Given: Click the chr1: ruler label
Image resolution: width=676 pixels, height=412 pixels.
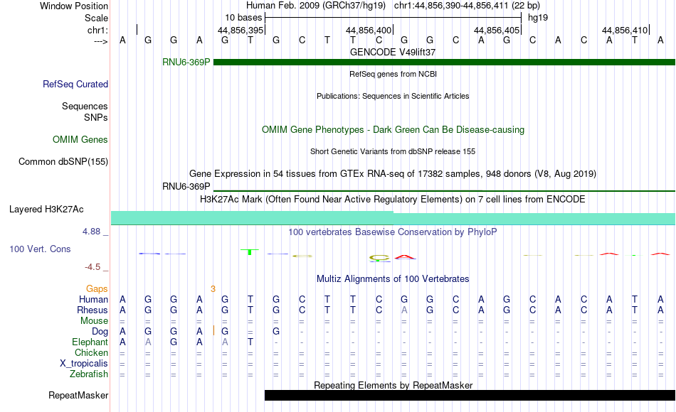Looking at the screenshot, I should [98, 30].
